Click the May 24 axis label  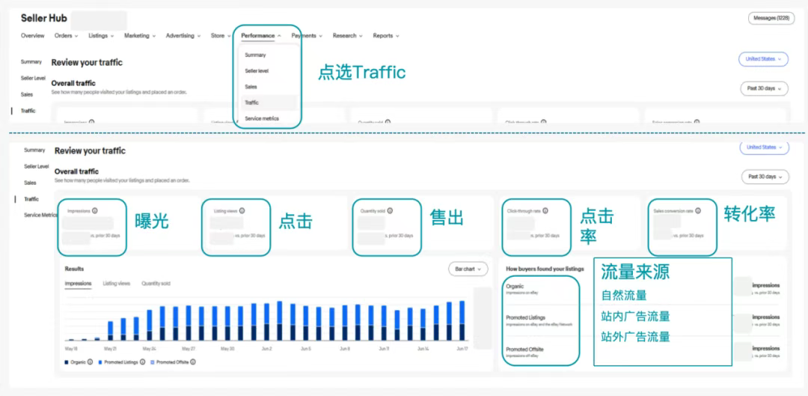tap(150, 349)
